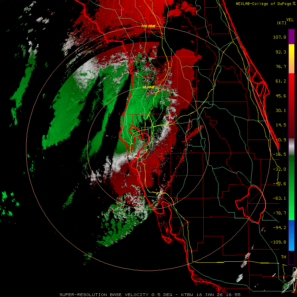This screenshot has width=297, height=297.
Task: Select the -63.1 legend value
Action: pos(280,198)
